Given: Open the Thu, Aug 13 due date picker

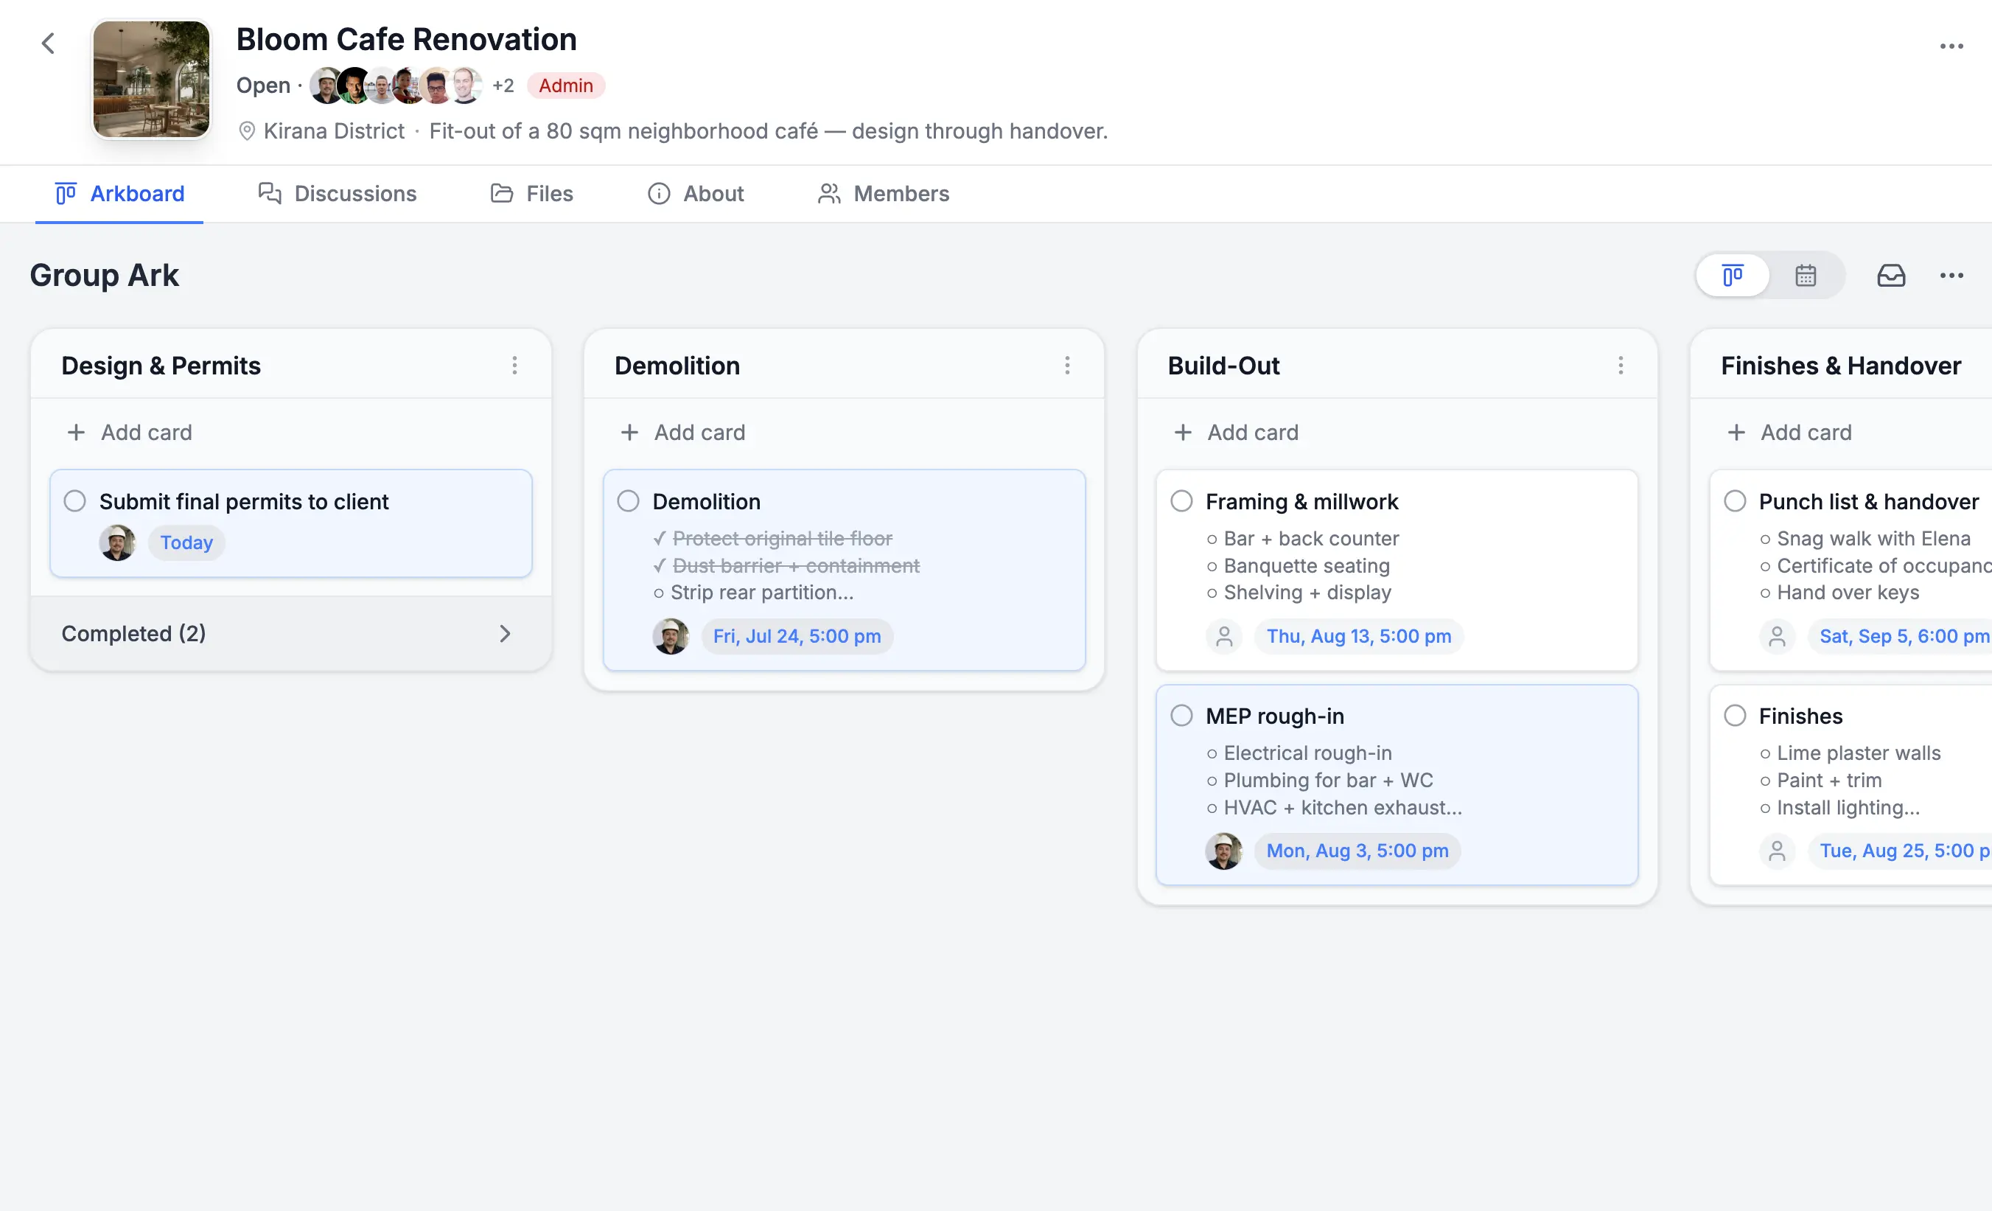Looking at the screenshot, I should [x=1359, y=636].
